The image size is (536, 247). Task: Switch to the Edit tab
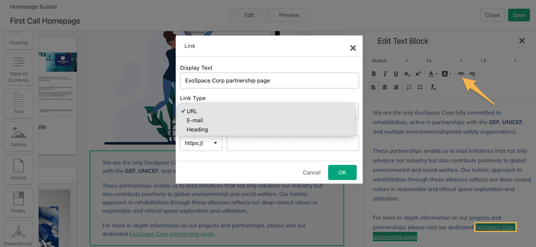coord(249,15)
